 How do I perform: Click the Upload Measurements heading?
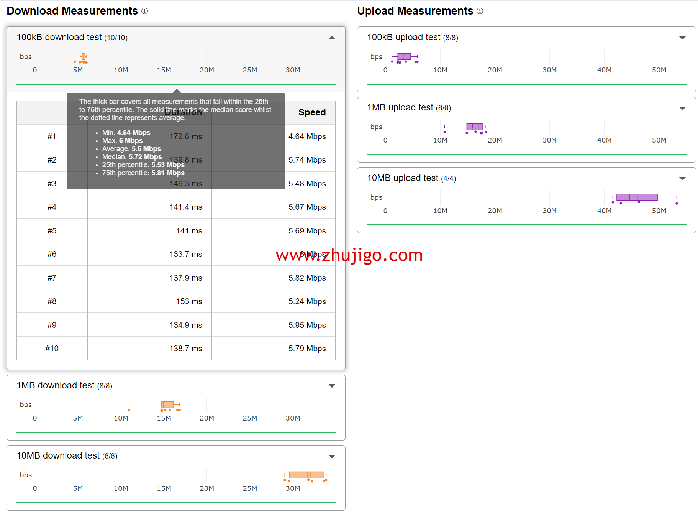click(415, 11)
